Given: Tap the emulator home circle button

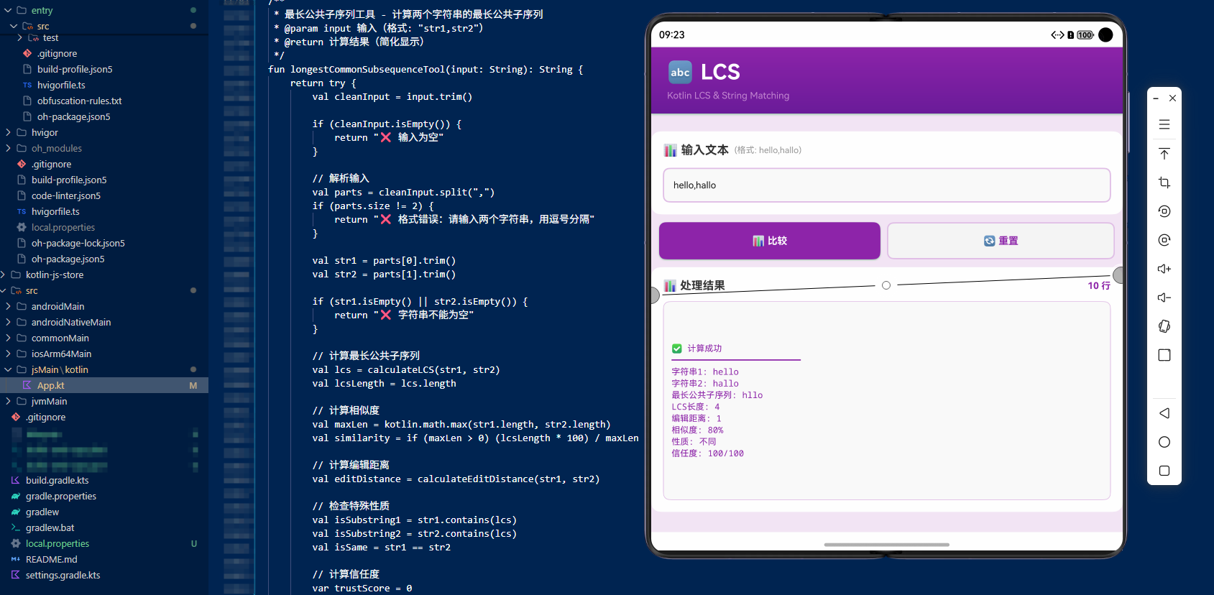Looking at the screenshot, I should [1164, 442].
